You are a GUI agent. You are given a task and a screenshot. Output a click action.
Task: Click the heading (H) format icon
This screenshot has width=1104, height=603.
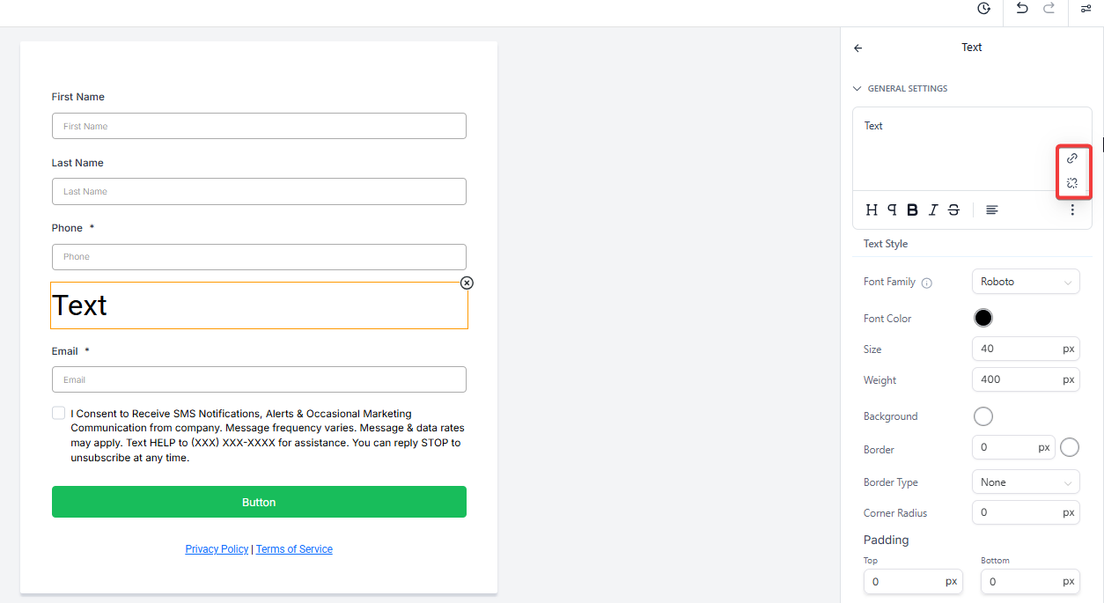coord(872,210)
